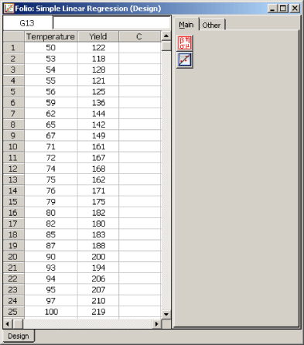This screenshot has height=345, width=304.
Task: Click the vertical scrollbar up arrow
Action: coord(166,36)
